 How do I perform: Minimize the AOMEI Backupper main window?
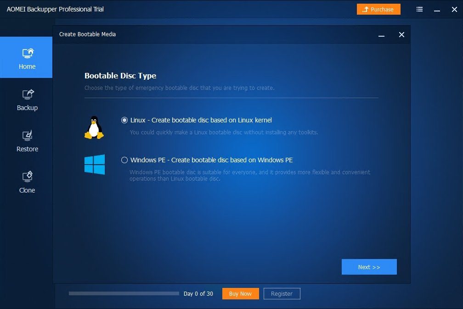point(437,10)
